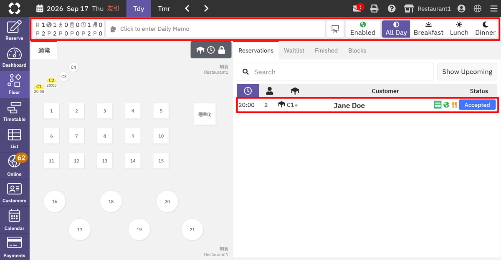
Task: Click the reservation Search field
Action: click(335, 72)
